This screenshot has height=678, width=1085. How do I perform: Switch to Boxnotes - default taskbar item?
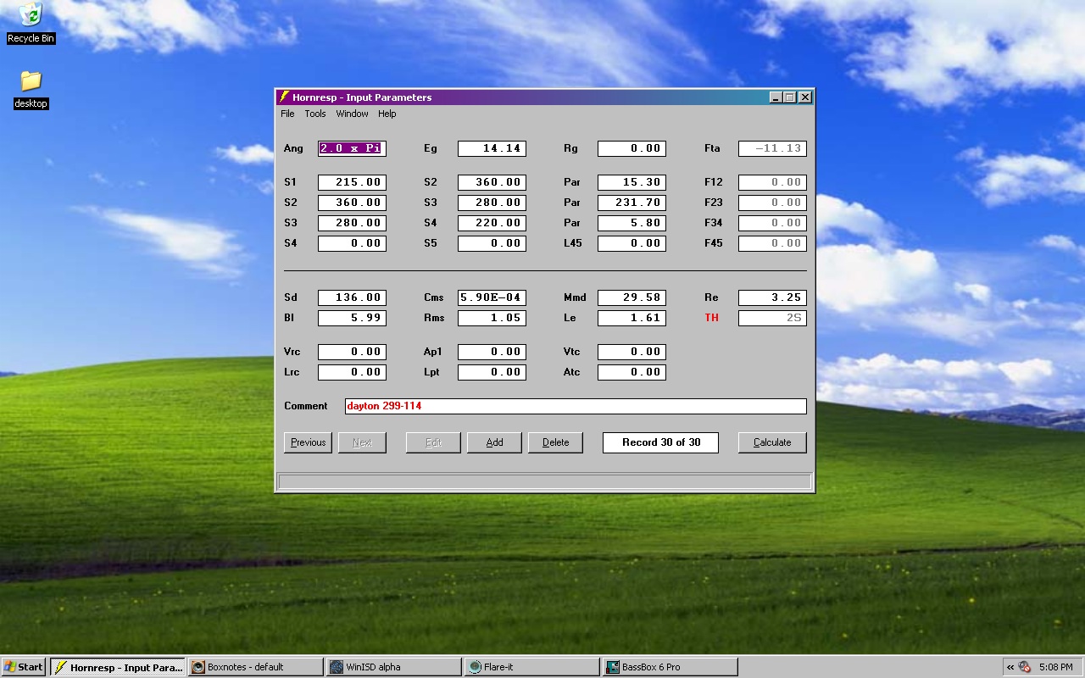point(255,667)
